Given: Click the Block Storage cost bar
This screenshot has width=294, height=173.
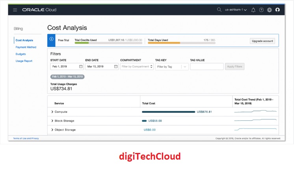Looking at the screenshot, I should [144, 121].
